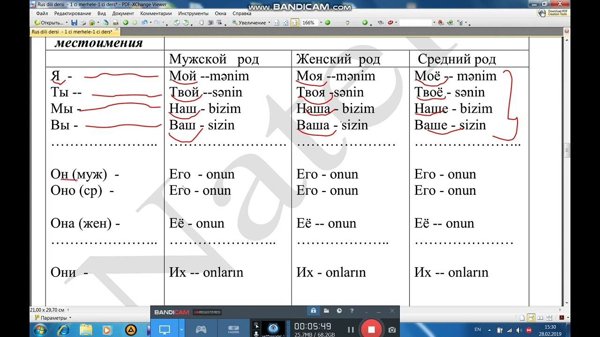Choose the Select Text tool icon

tap(219, 22)
